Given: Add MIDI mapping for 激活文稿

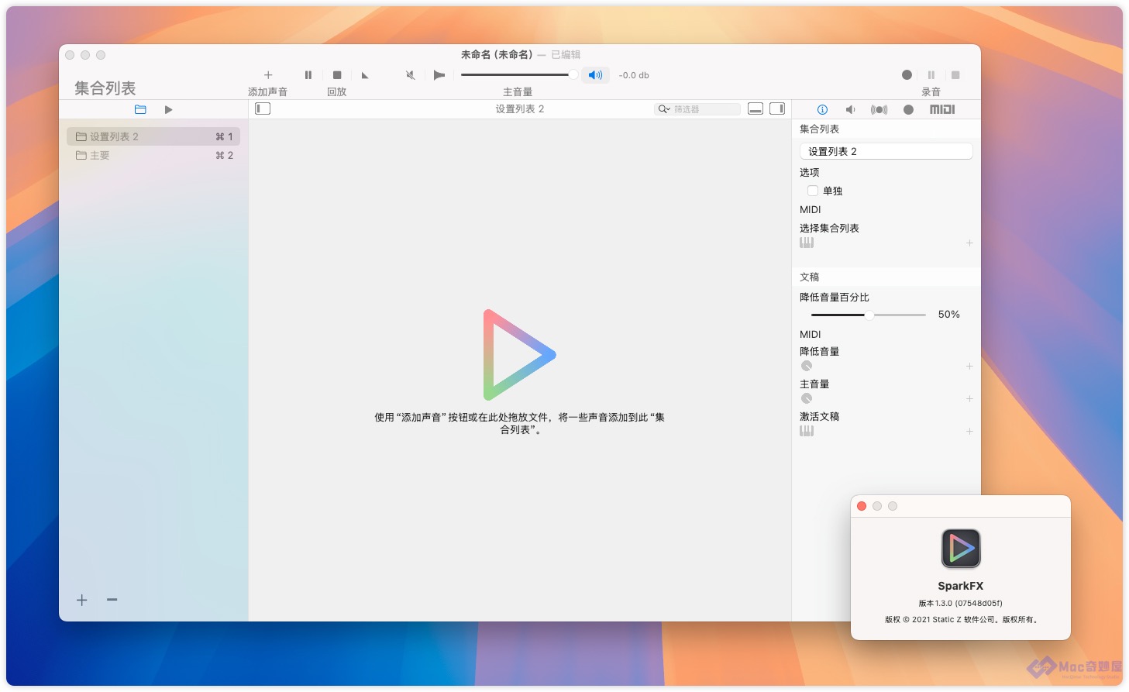Looking at the screenshot, I should [x=969, y=432].
